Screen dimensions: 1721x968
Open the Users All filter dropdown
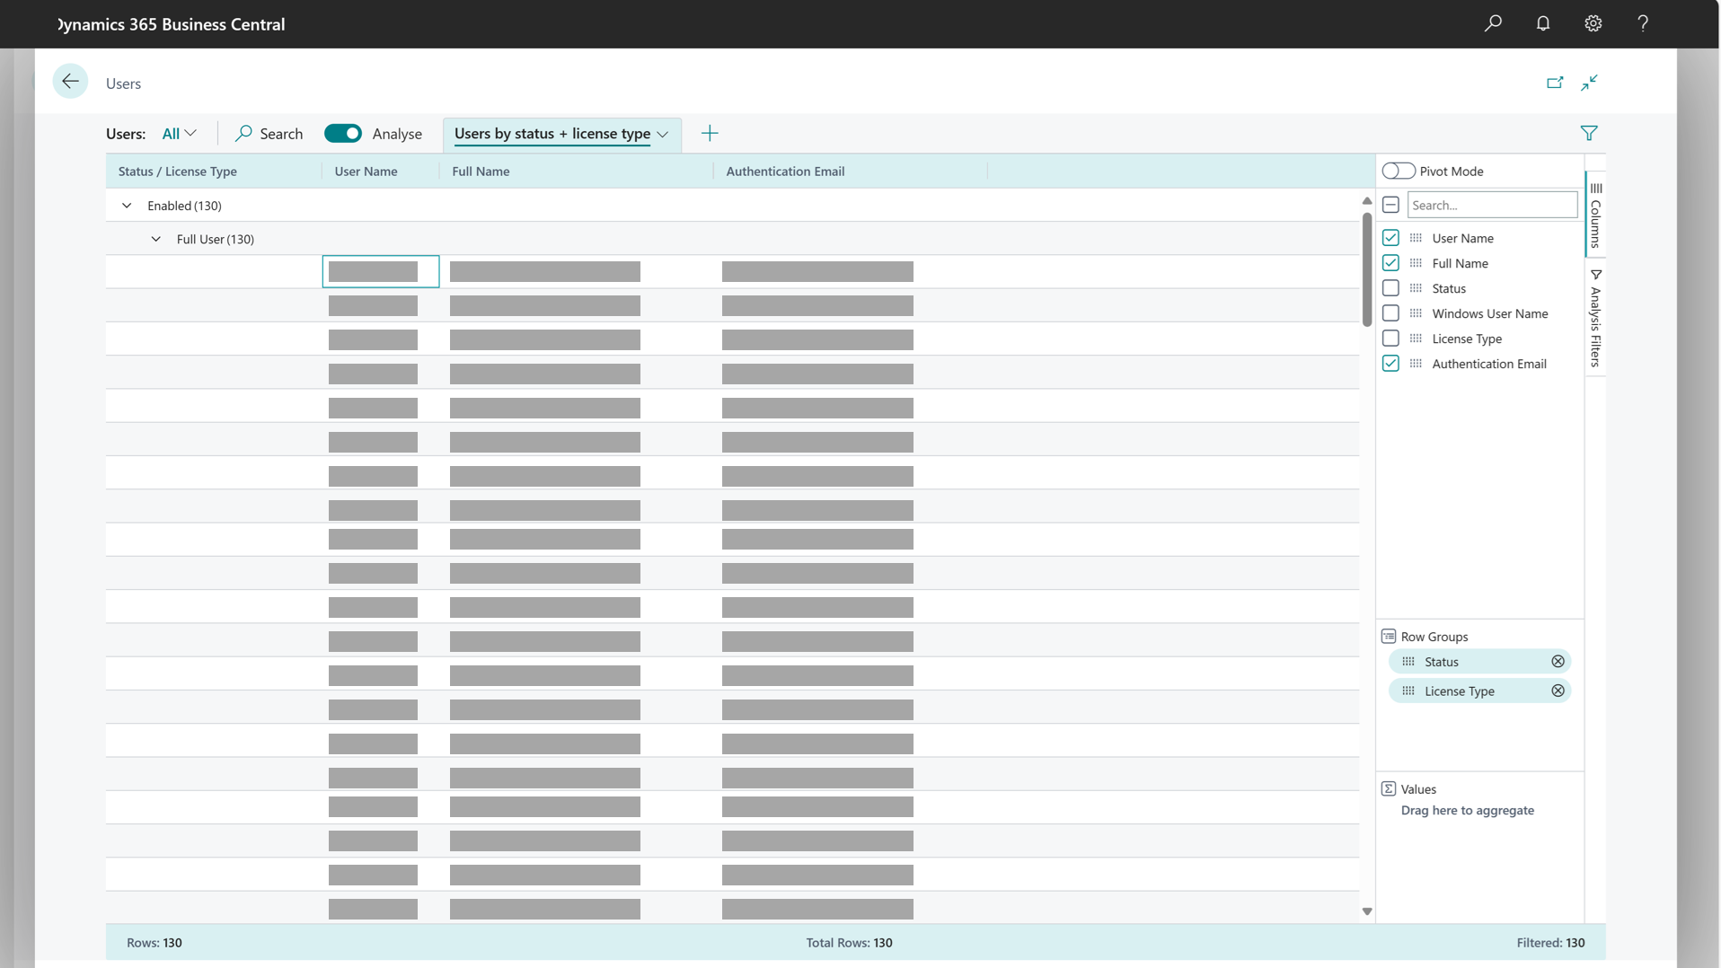[x=179, y=133]
